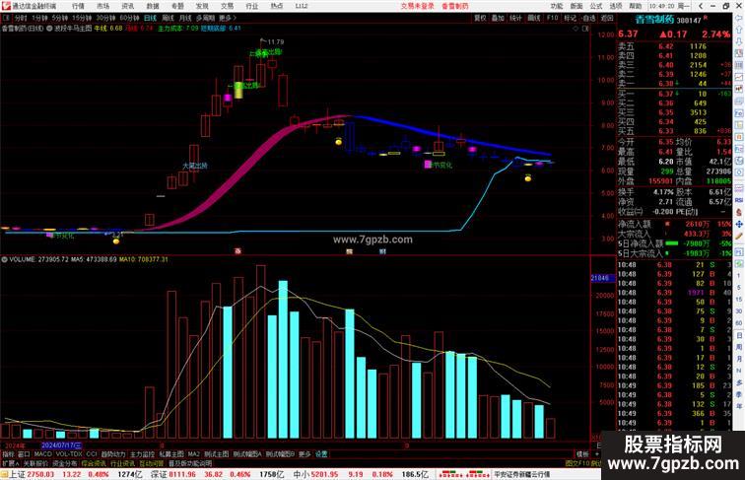
Task: Open the 帮助 (Help) menu
Action: tap(636, 6)
